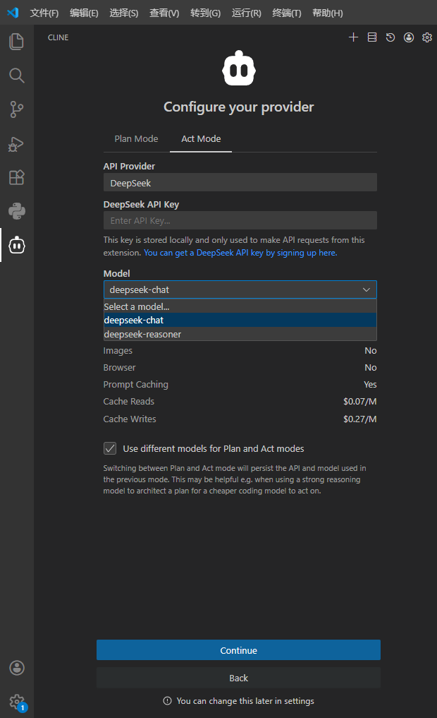This screenshot has width=437, height=718.
Task: Open the 终端(T) menu
Action: [287, 13]
